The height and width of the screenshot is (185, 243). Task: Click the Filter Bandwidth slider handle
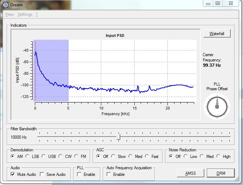[x=119, y=137]
